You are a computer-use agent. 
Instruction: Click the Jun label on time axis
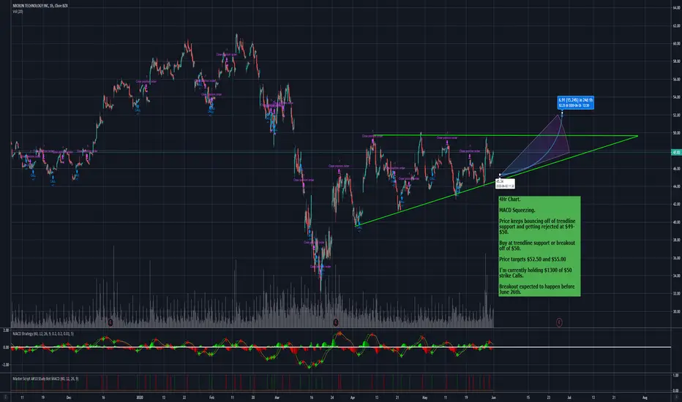coord(493,397)
